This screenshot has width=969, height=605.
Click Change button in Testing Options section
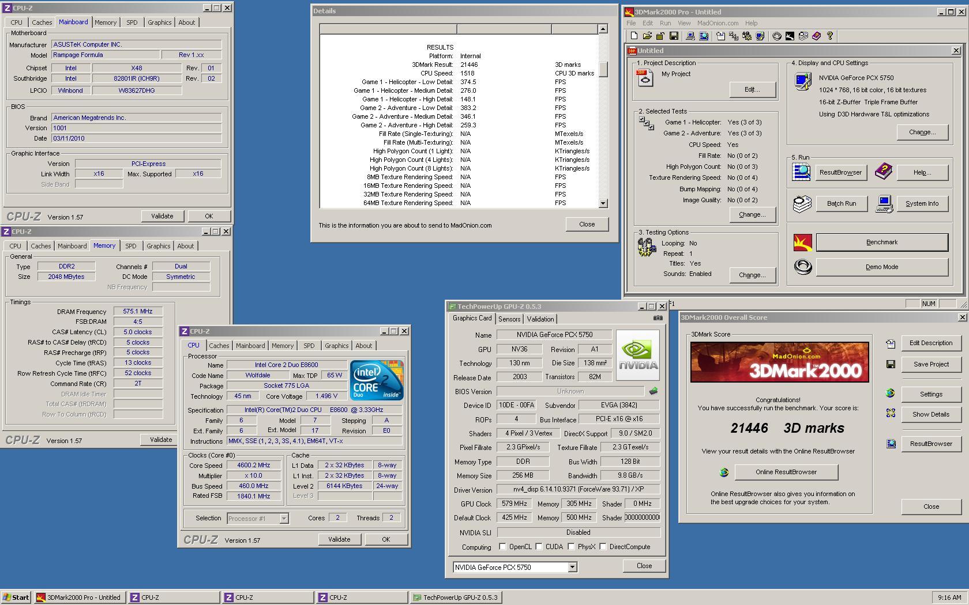[752, 275]
